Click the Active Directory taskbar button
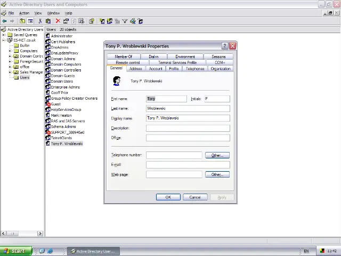The width and height of the screenshot is (341, 256). pyautogui.click(x=93, y=251)
